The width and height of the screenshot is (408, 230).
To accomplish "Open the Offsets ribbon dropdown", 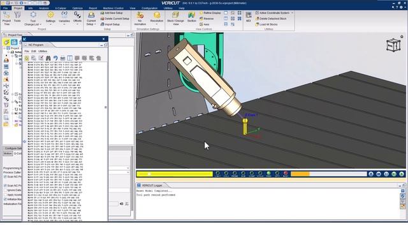I will coord(77,19).
